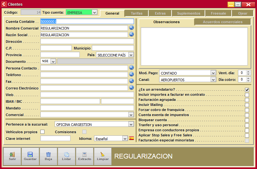Click the Correo Electrónico input field
This screenshot has height=169, width=257.
click(84, 88)
